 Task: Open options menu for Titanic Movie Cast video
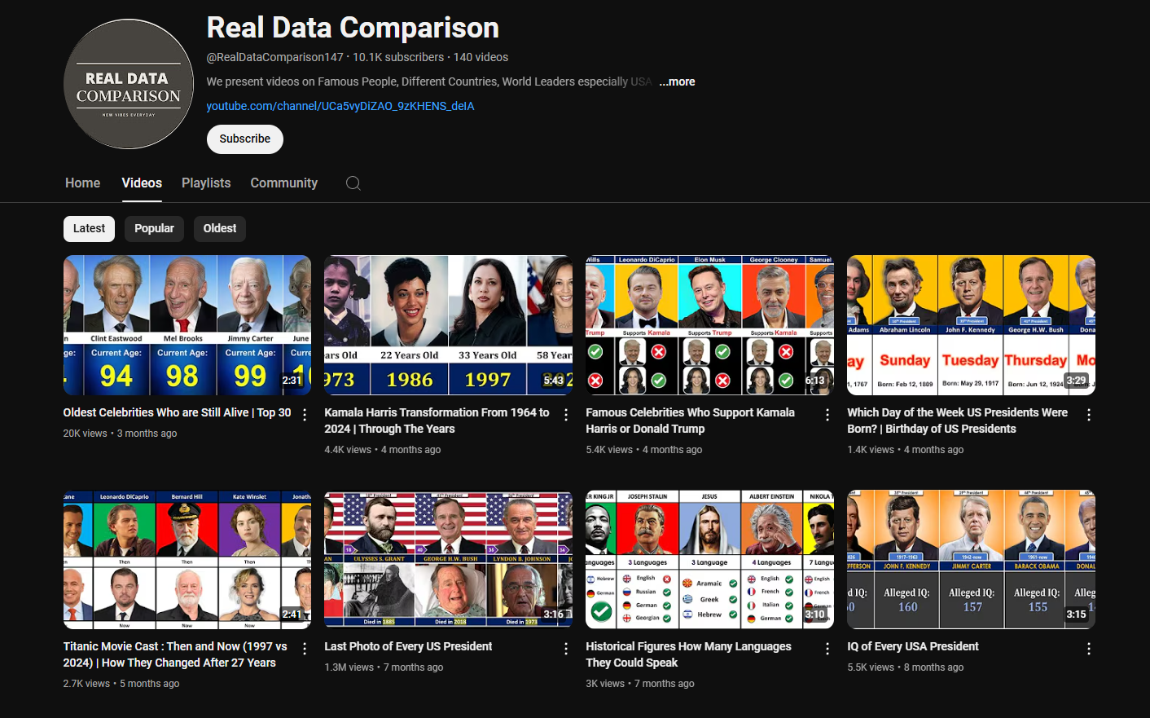point(305,649)
